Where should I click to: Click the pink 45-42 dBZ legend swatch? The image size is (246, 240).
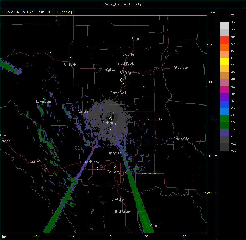[224, 83]
